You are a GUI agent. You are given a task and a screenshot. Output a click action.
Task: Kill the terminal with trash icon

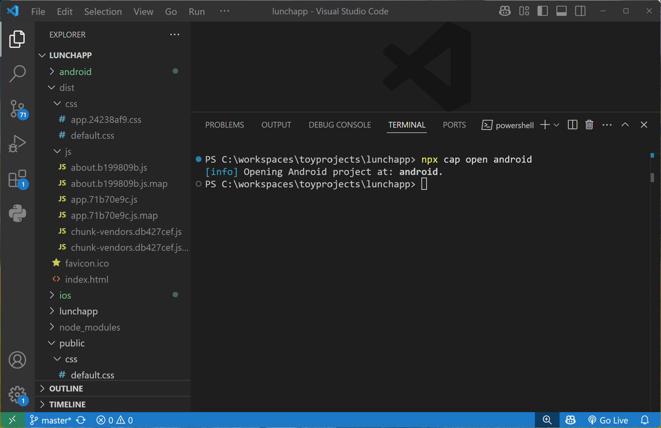point(589,125)
